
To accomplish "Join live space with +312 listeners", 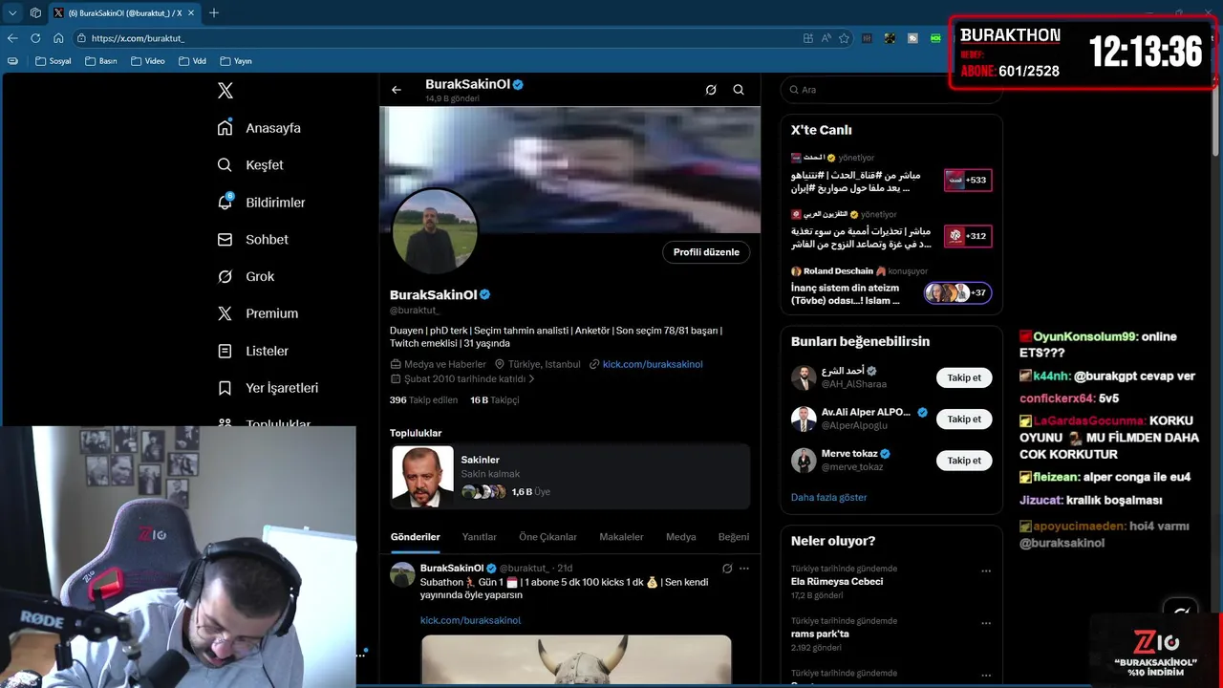I will coord(968,236).
